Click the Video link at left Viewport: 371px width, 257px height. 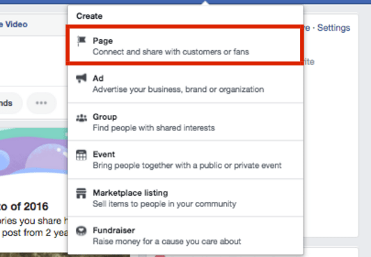click(x=16, y=24)
